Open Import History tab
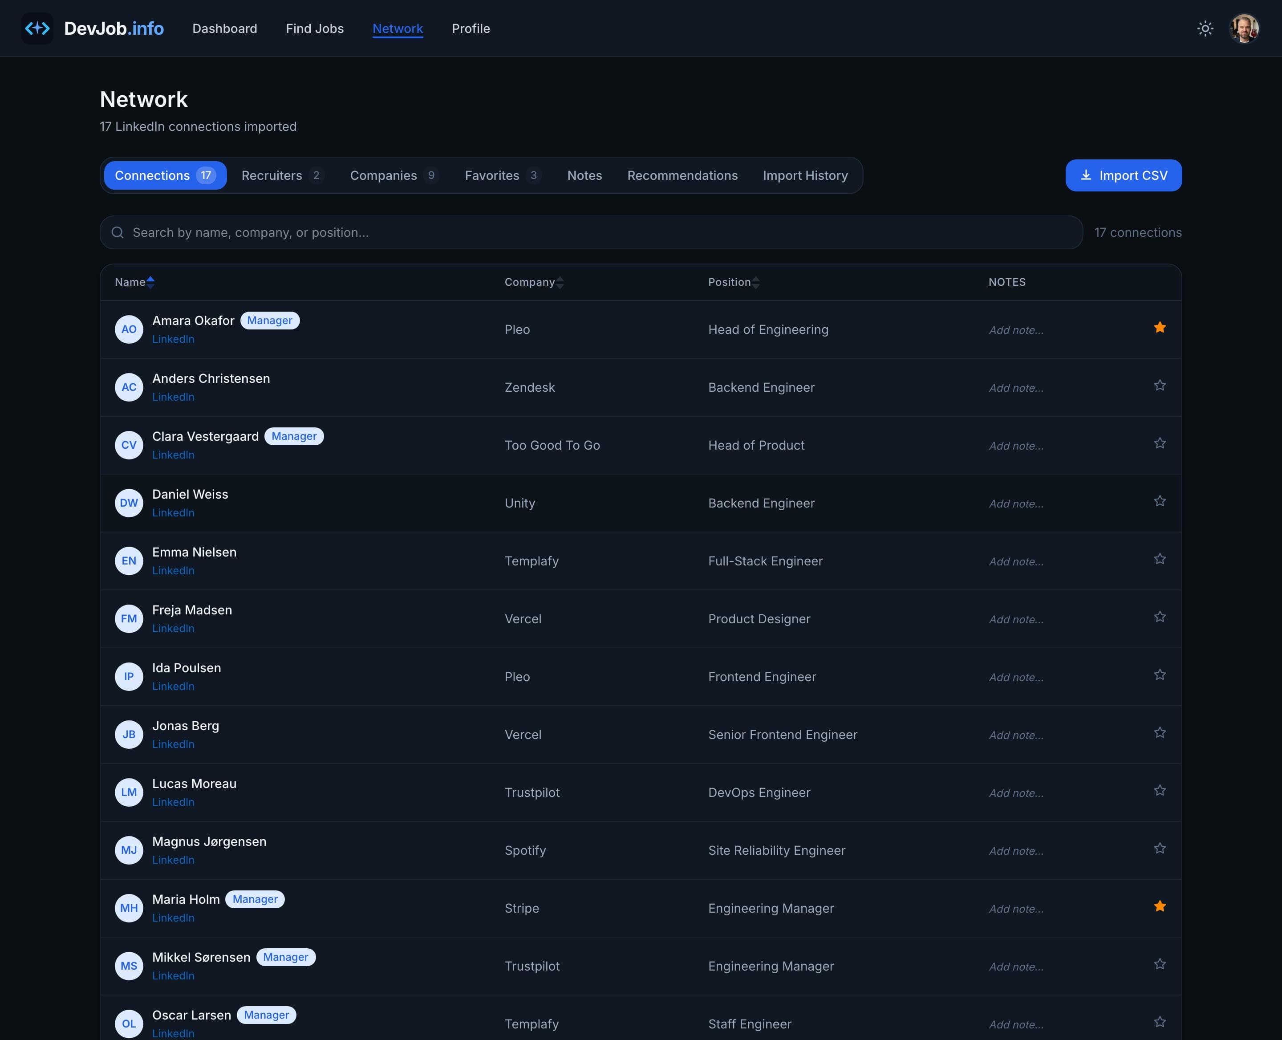This screenshot has width=1282, height=1040. click(x=805, y=175)
